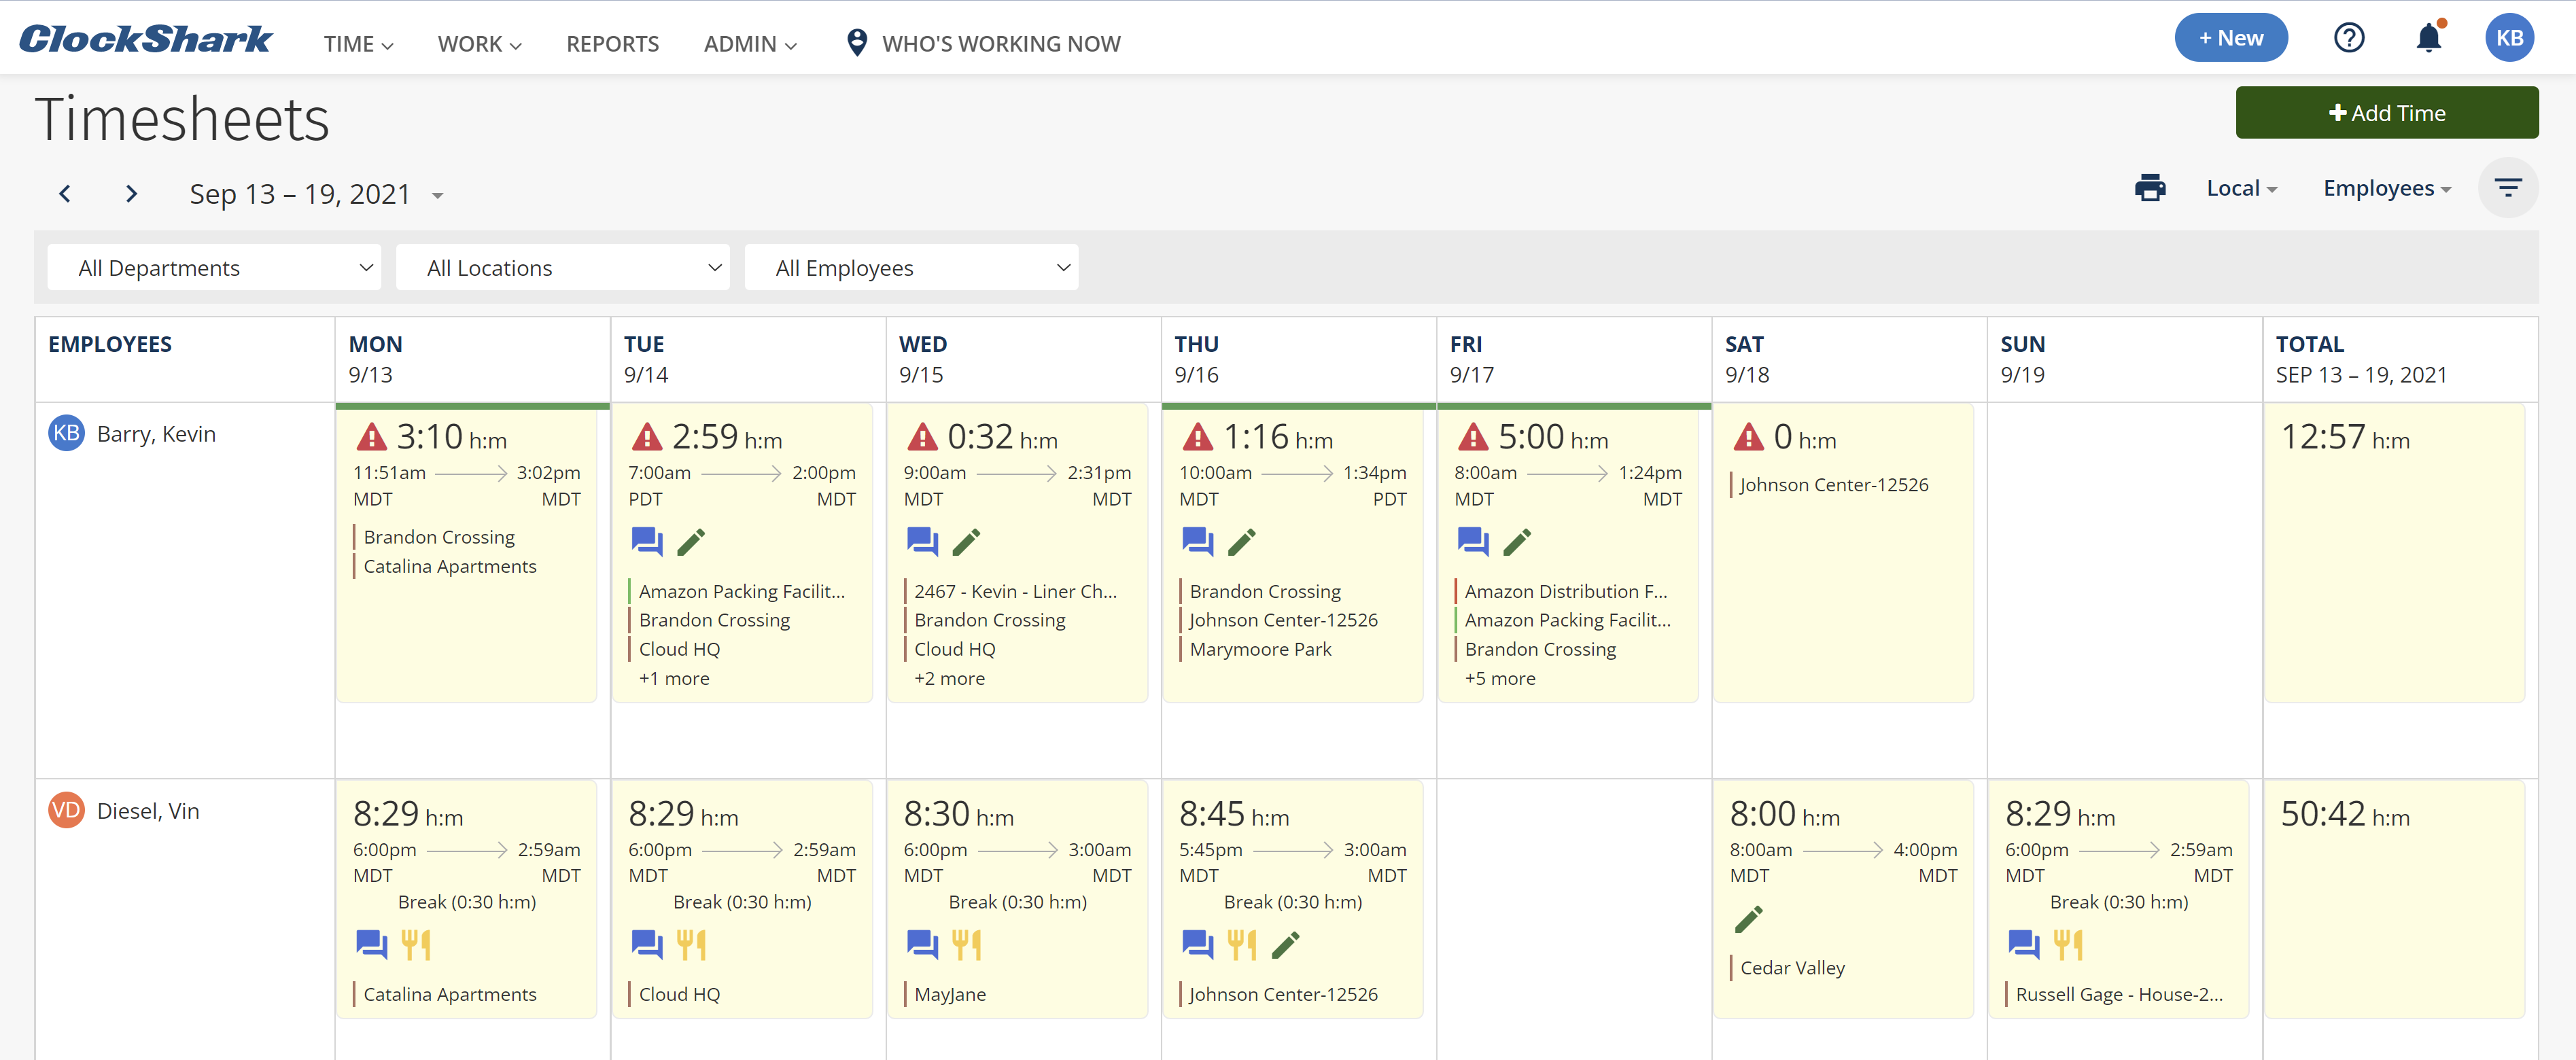Expand the All Employees selector

911,267
